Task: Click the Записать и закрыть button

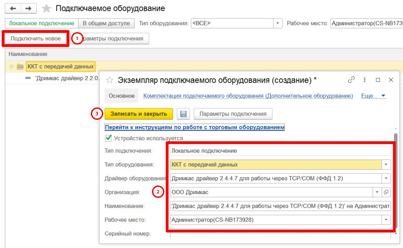Action: click(x=139, y=114)
